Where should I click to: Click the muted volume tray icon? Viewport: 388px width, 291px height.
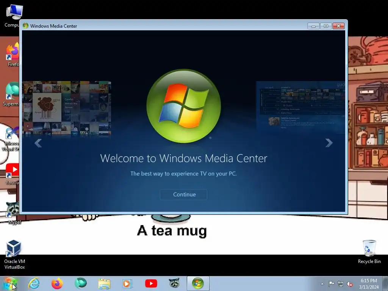tap(350, 284)
